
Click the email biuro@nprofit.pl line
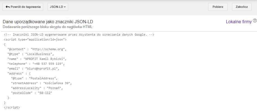pos(33,69)
